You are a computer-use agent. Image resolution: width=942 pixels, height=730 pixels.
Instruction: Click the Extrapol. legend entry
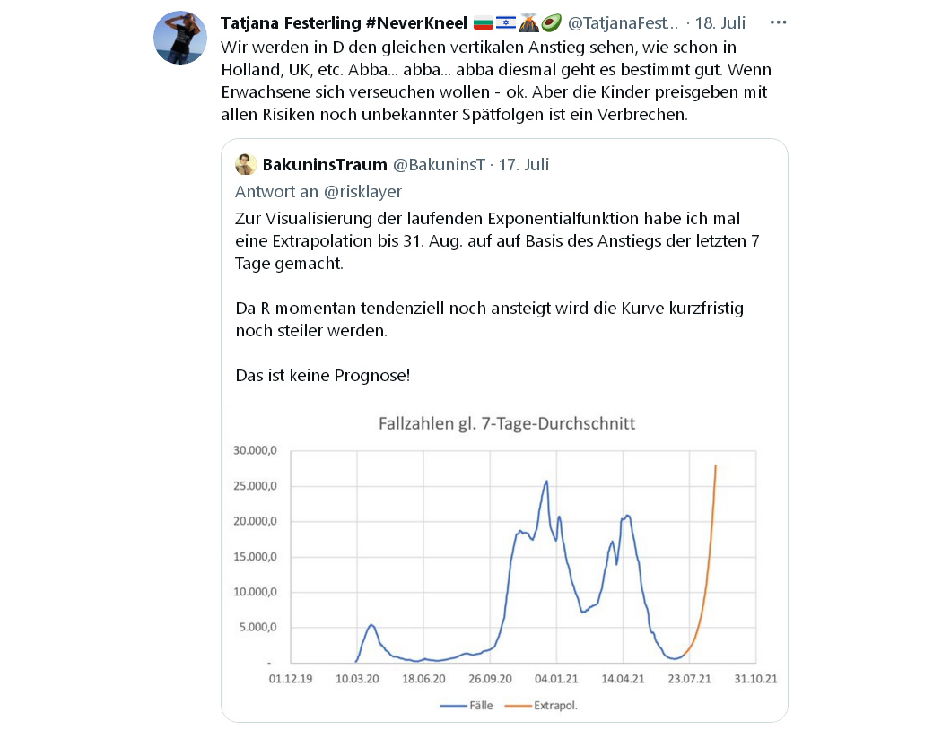coord(541,706)
